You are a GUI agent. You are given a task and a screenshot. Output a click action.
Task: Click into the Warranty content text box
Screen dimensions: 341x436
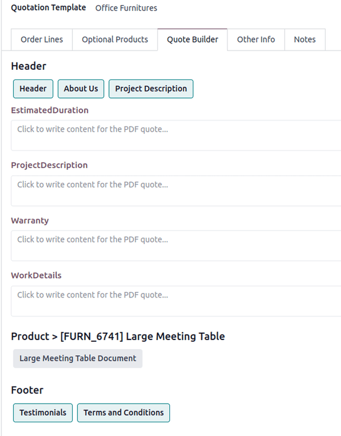(176, 246)
